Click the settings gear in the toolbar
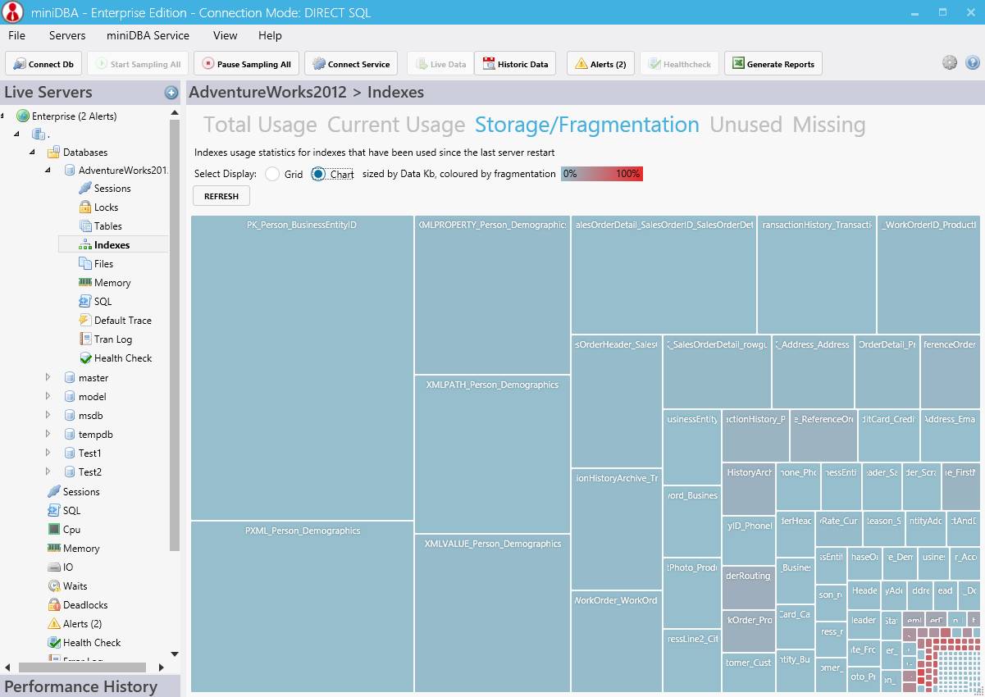 pos(950,62)
